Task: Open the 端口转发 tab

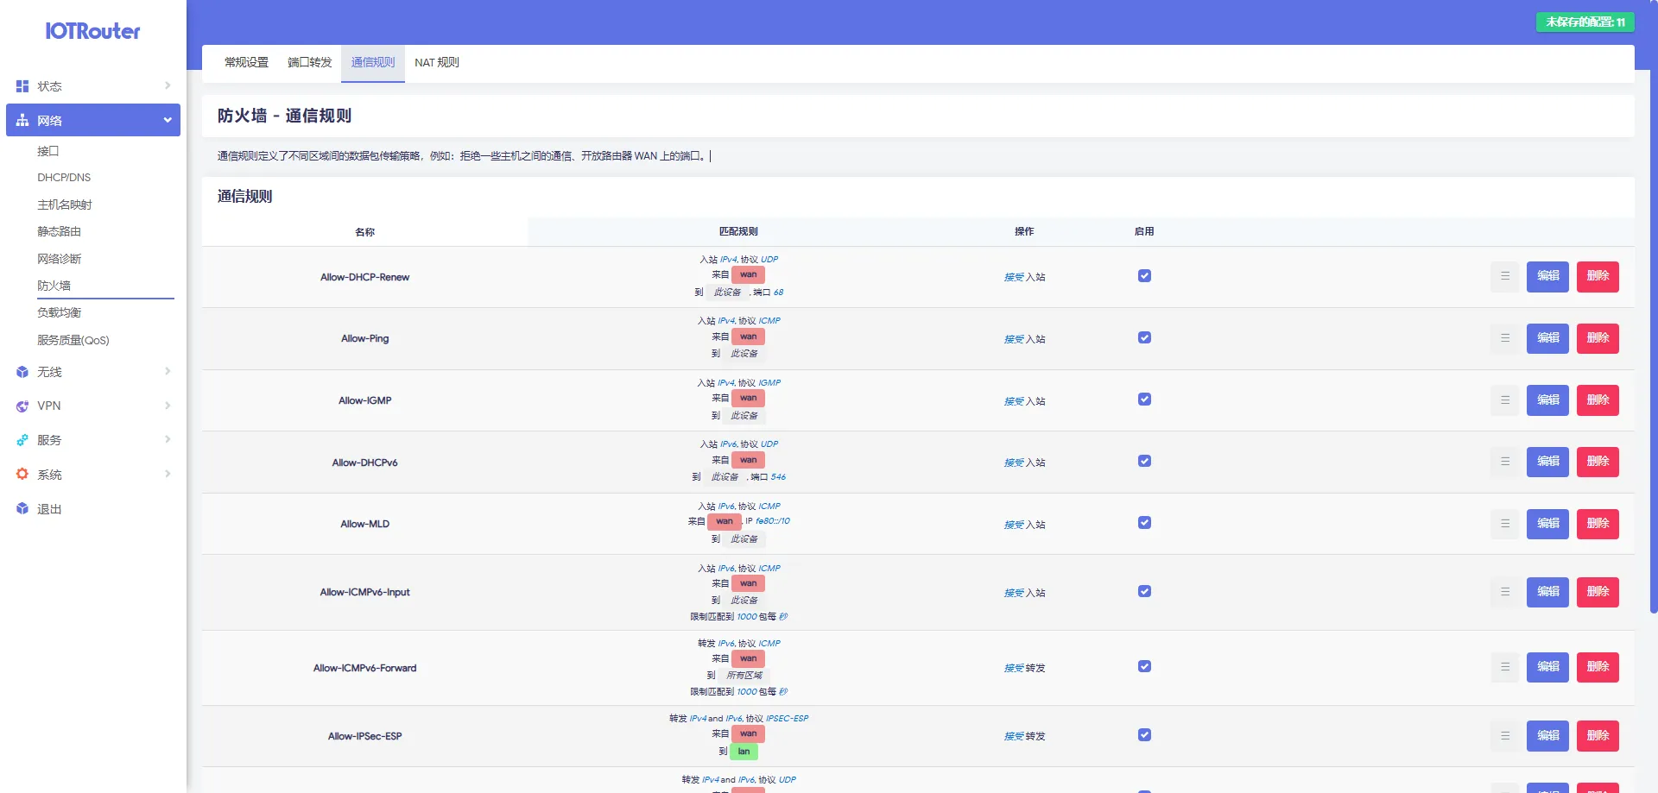Action: point(309,63)
